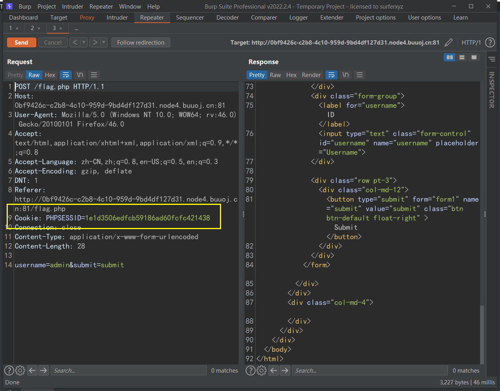Open the INSPECTOR side panel label
500x391 pixels.
[x=492, y=90]
